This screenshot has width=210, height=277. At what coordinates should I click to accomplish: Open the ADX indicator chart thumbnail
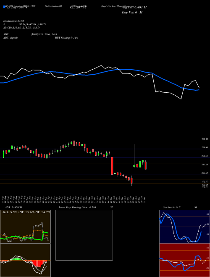[25, 227]
